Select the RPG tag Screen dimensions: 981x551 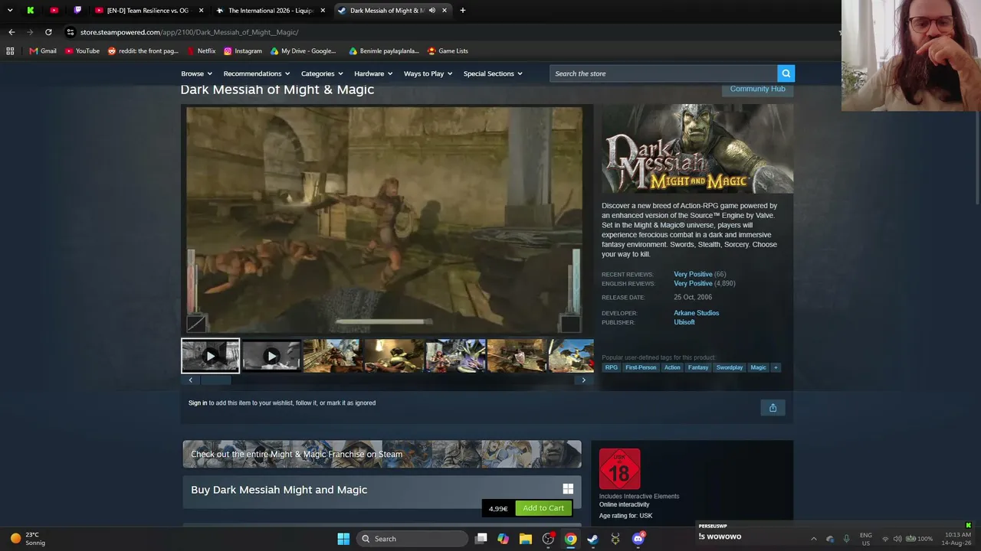pyautogui.click(x=611, y=367)
